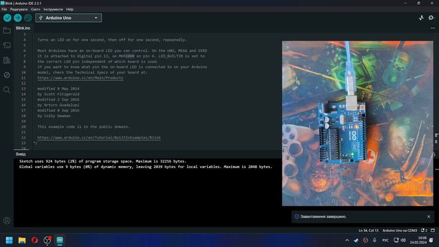
Task: Open the Help menu
Action: tap(70, 9)
